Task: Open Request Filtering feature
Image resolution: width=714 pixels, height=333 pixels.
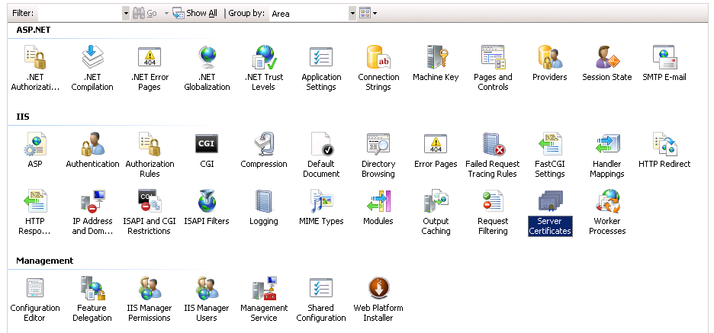Action: 493,213
